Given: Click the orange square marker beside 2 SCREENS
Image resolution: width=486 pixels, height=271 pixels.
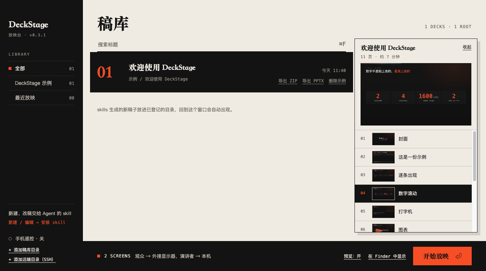Looking at the screenshot, I should click(99, 256).
